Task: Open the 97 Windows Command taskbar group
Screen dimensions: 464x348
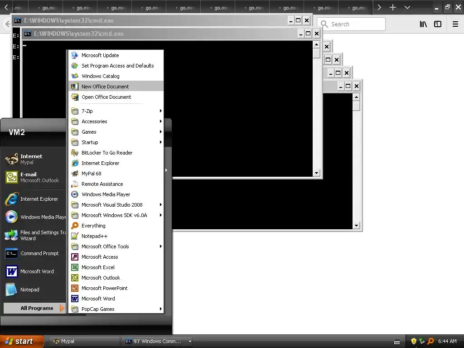Action: 158,341
